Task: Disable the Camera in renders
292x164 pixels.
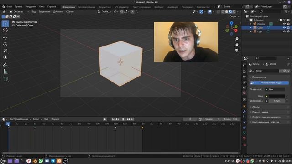Action: 288,24
